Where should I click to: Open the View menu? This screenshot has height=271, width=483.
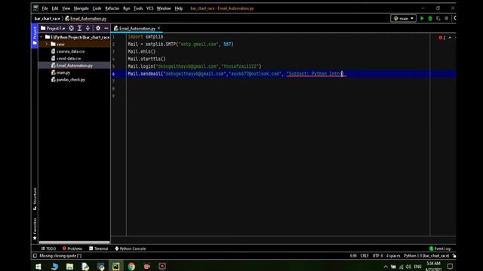click(x=66, y=8)
